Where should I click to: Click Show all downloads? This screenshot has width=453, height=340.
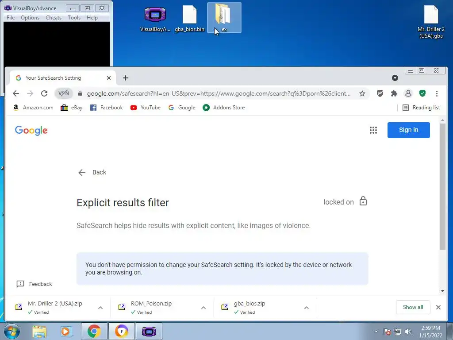coord(413,307)
